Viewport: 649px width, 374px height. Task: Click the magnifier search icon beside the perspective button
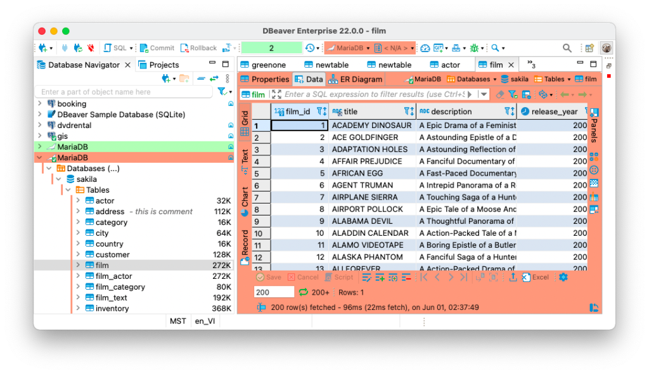[x=567, y=48]
